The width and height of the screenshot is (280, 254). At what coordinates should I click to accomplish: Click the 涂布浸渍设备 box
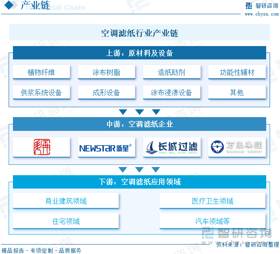172,92
